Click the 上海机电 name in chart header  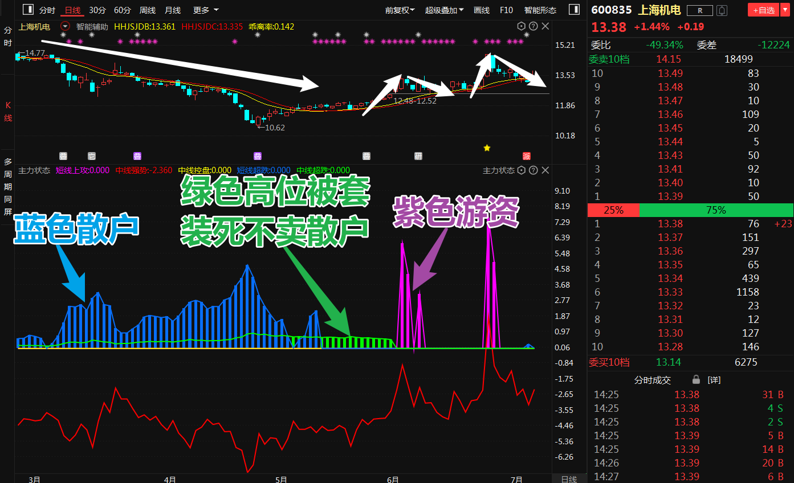34,26
